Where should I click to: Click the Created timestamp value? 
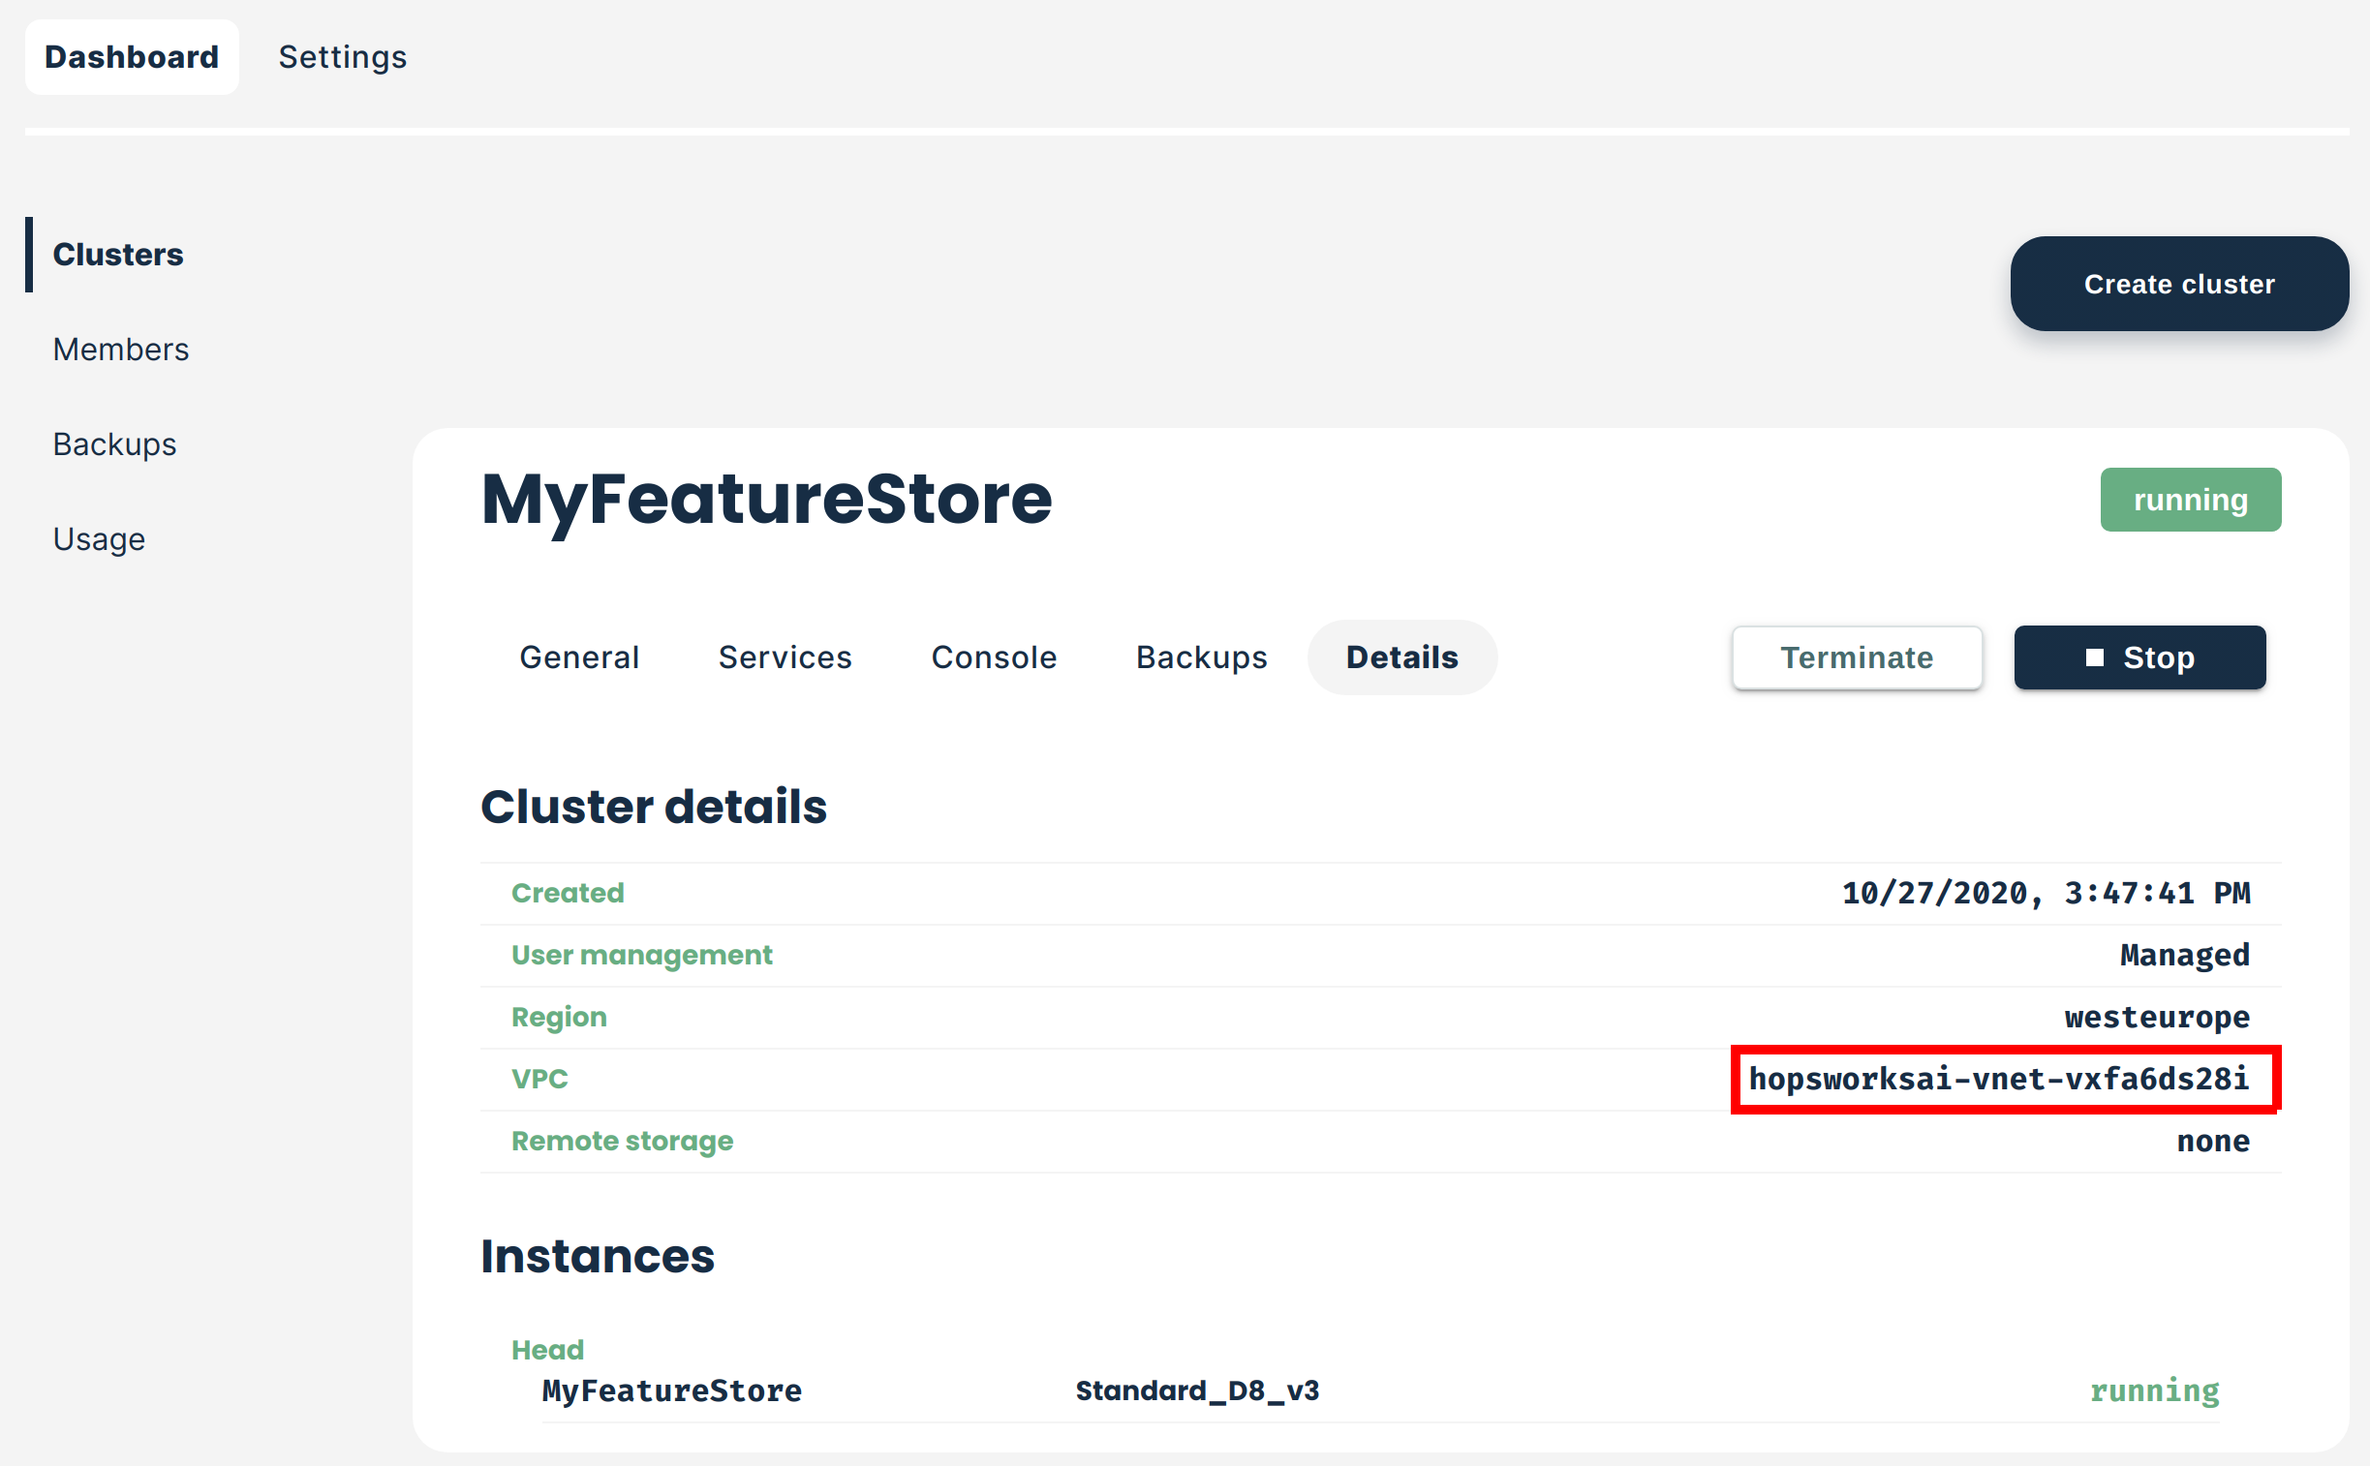(x=2046, y=893)
